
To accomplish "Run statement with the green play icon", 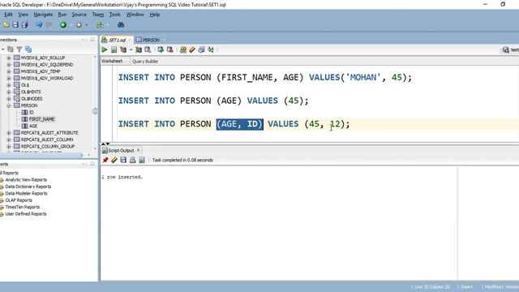I will tap(105, 49).
